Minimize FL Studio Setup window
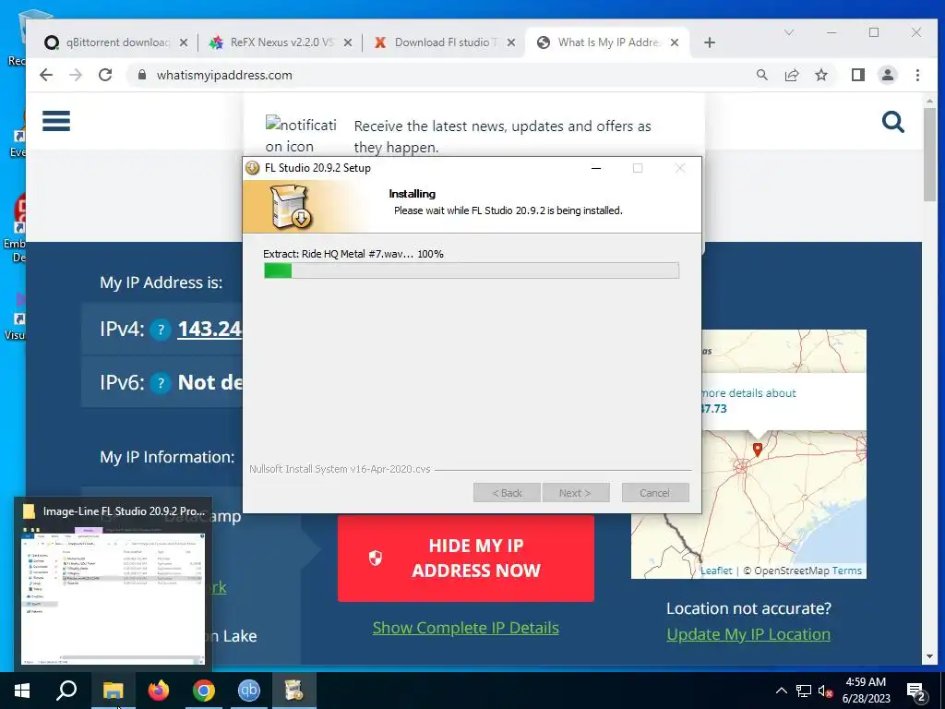Viewport: 945px width, 709px height. point(596,168)
